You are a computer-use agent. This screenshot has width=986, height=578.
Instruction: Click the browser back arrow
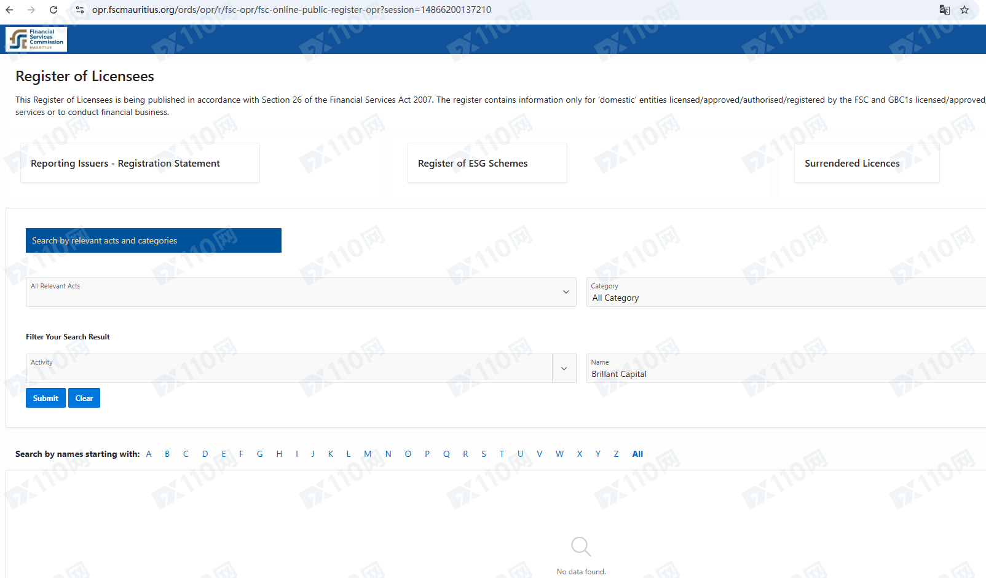click(10, 10)
